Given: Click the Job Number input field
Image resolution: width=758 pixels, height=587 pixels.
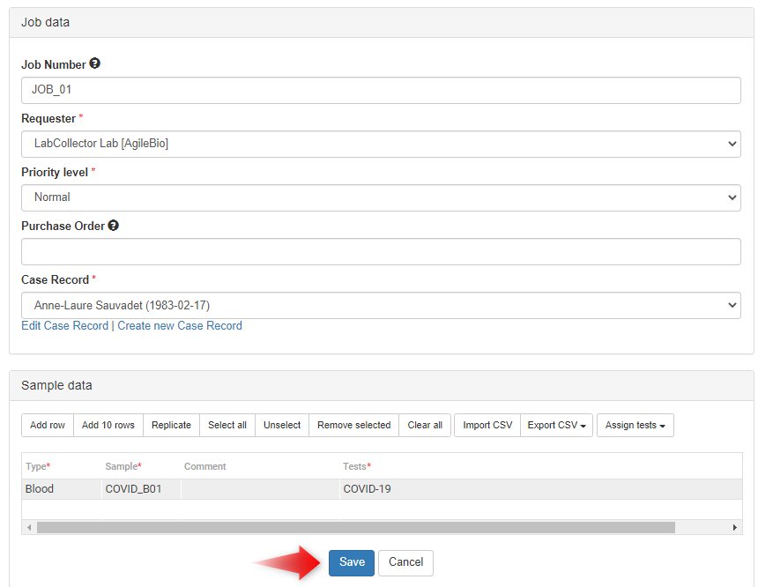Looking at the screenshot, I should click(381, 90).
